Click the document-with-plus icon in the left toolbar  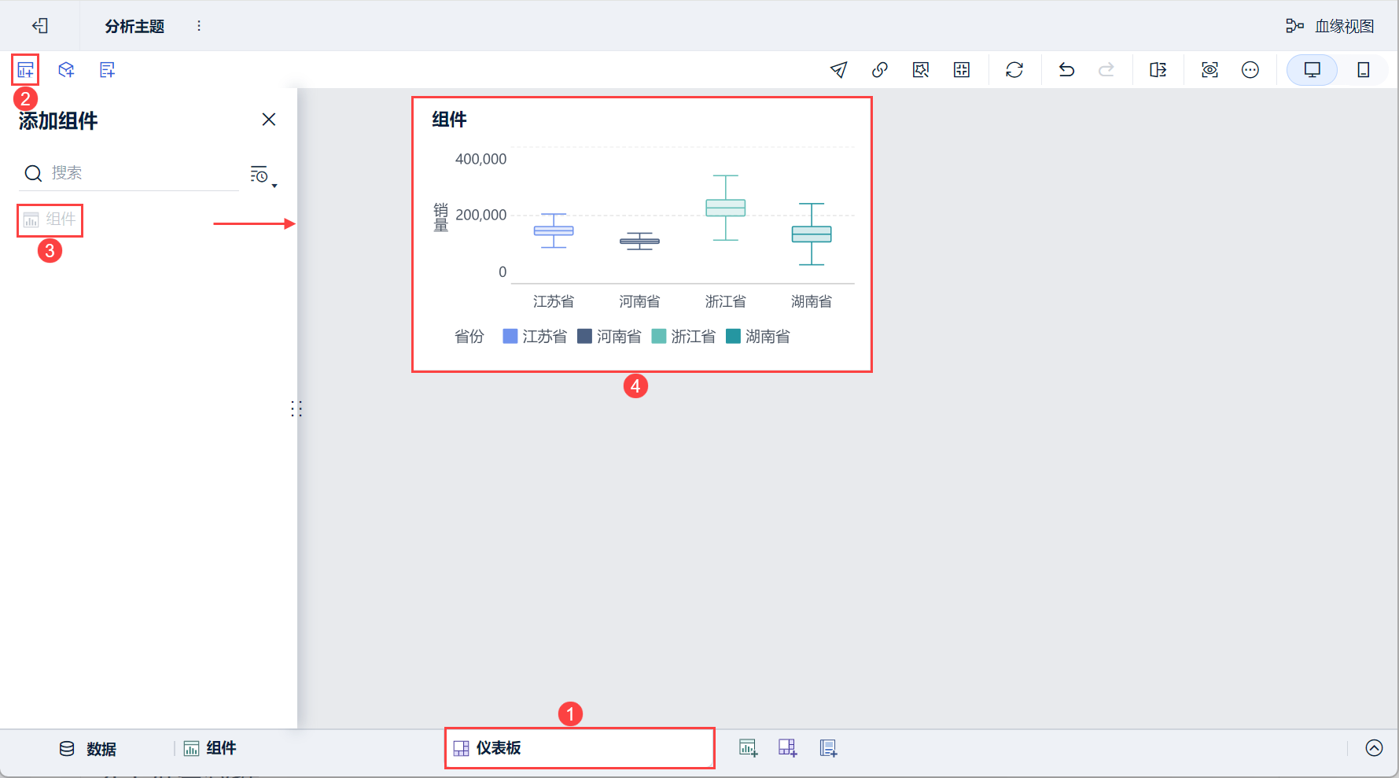(107, 70)
